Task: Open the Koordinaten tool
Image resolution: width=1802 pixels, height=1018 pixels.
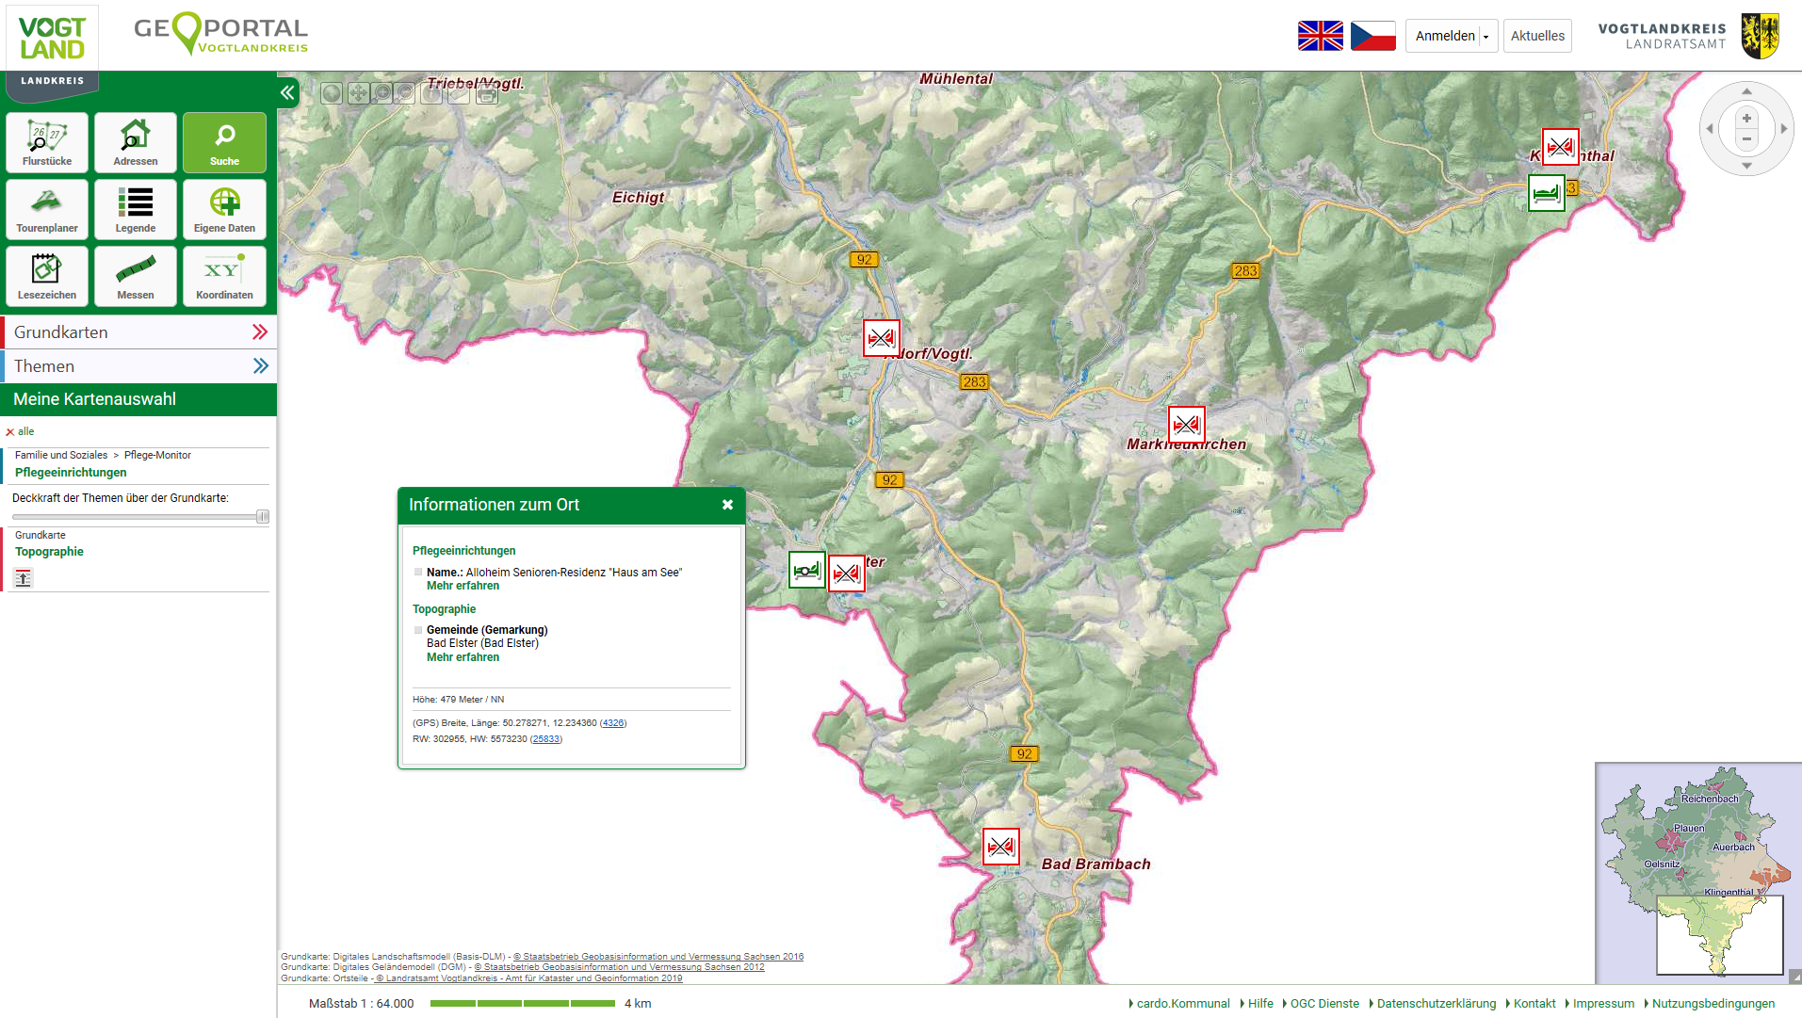Action: pos(224,276)
